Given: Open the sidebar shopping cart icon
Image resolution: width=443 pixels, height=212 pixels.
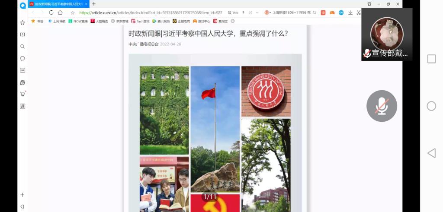Looking at the screenshot, I should [22, 94].
